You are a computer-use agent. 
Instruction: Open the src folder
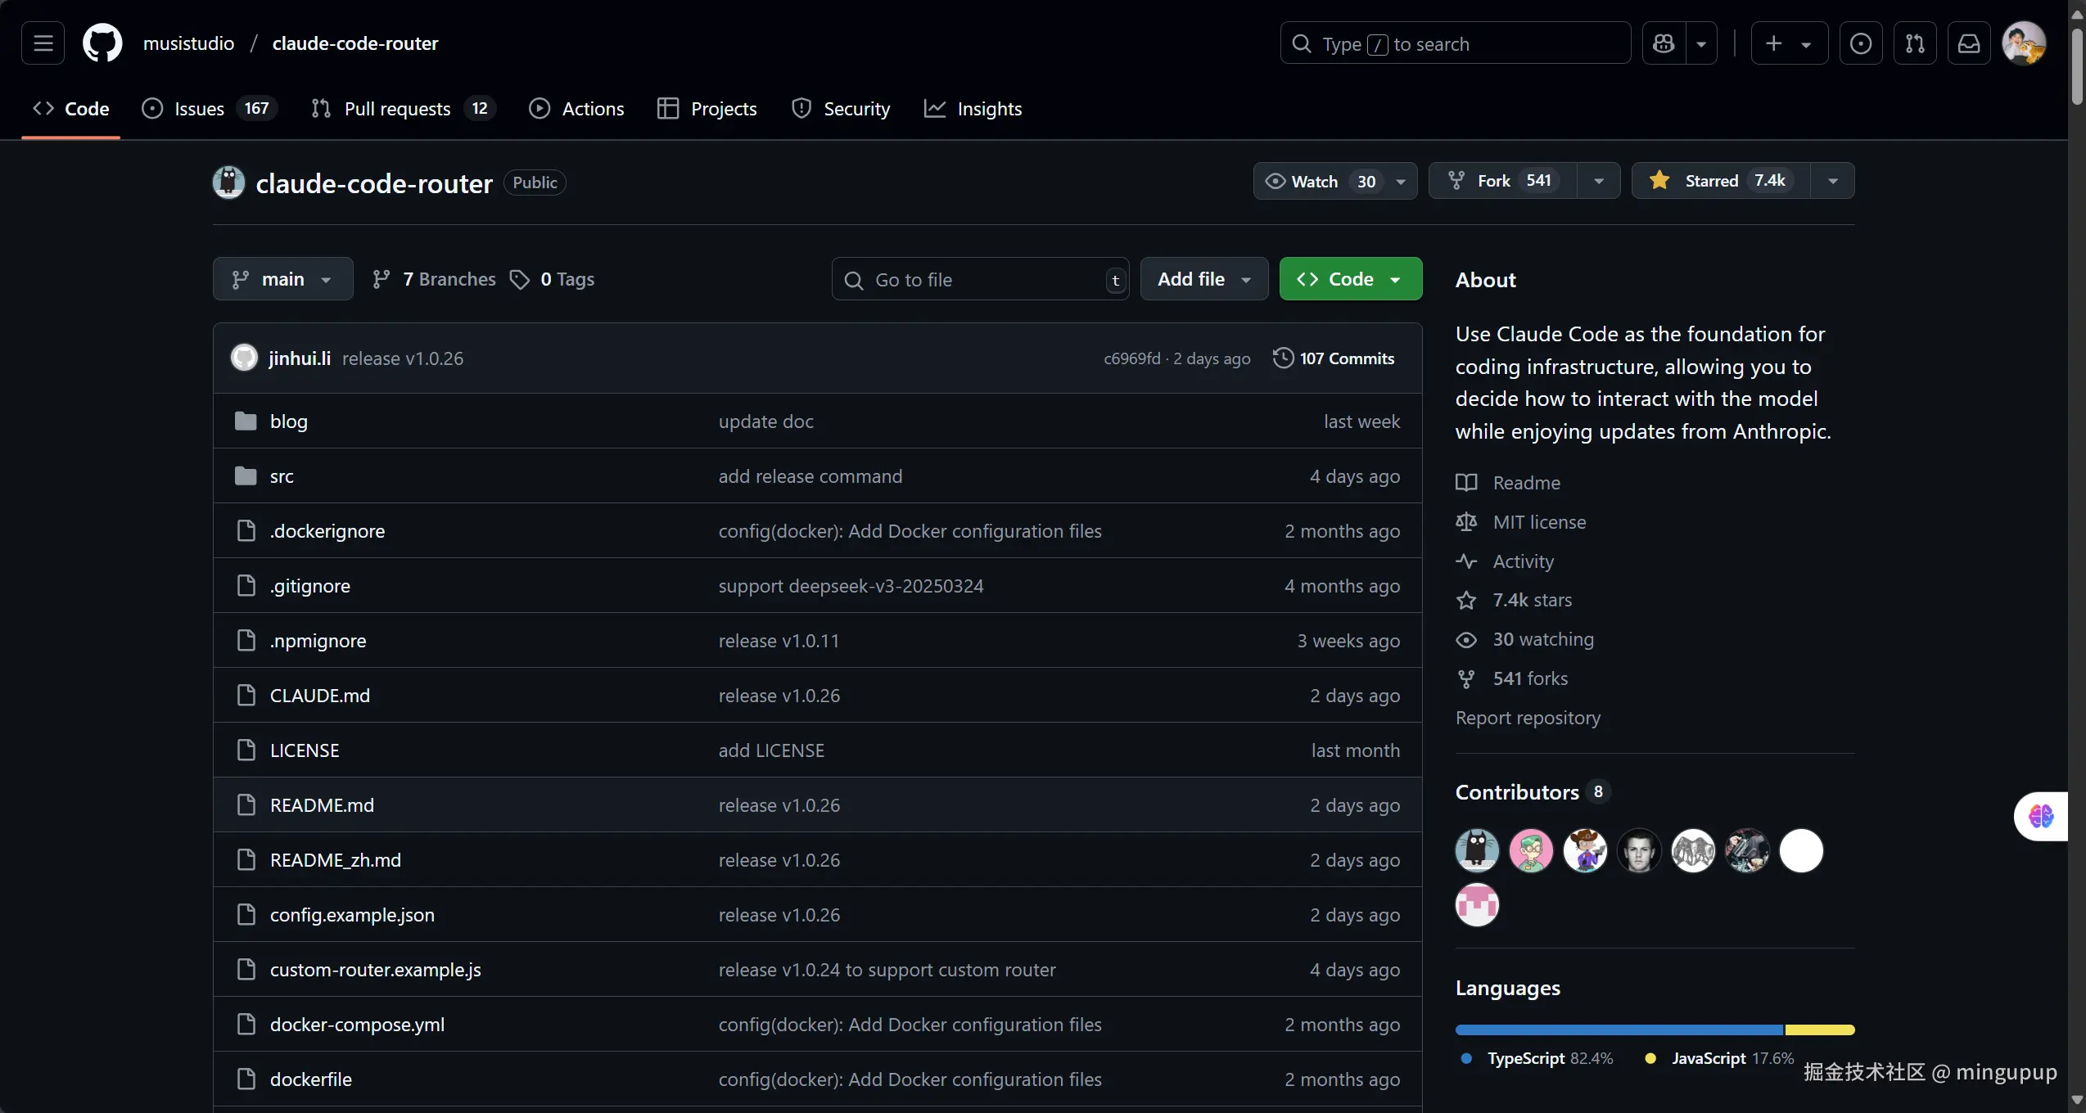[282, 475]
